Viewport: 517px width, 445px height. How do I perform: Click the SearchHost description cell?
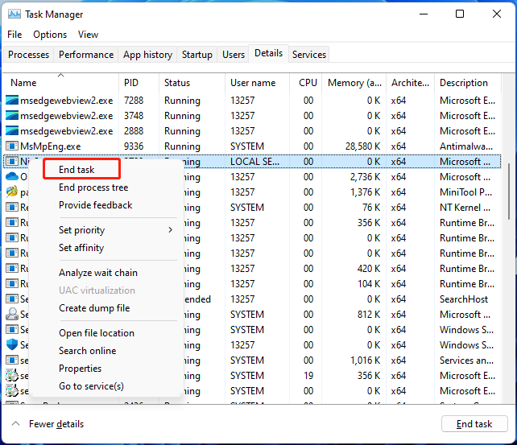click(464, 299)
